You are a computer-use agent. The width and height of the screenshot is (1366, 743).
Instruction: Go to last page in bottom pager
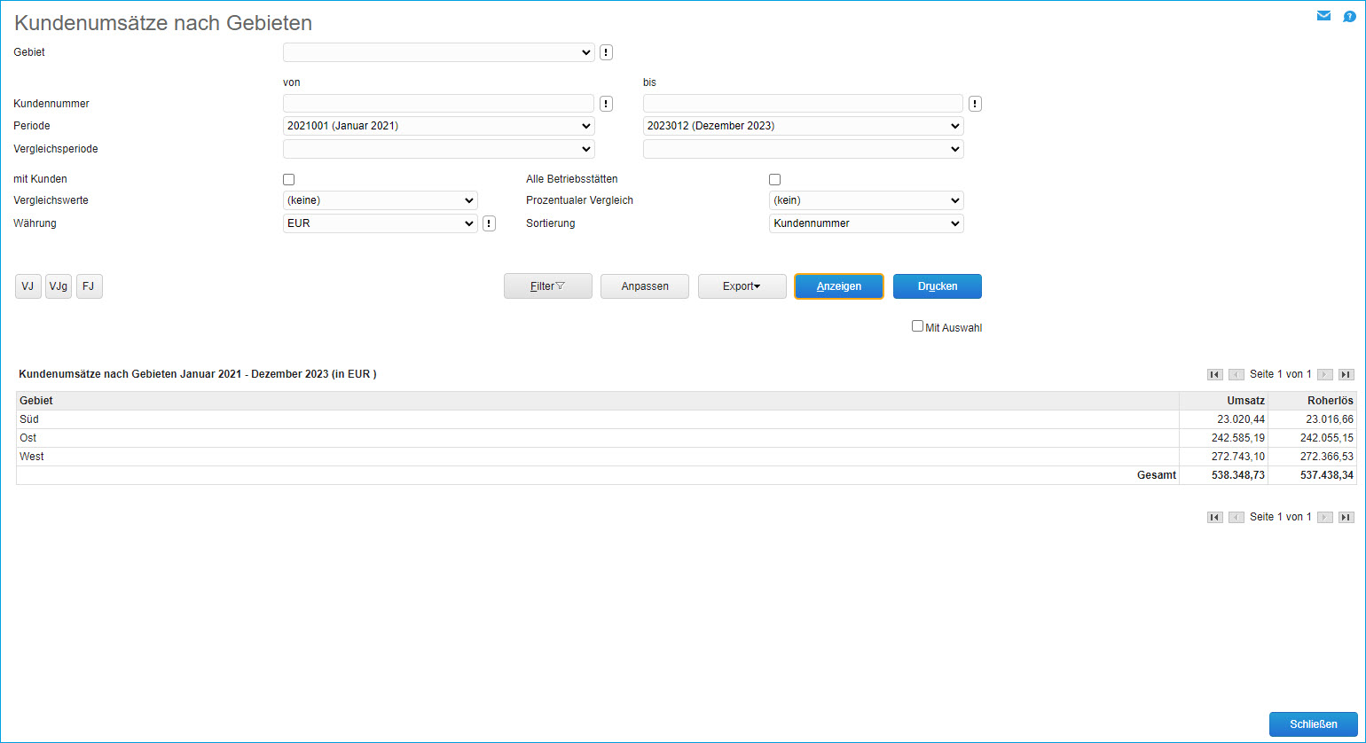point(1346,517)
